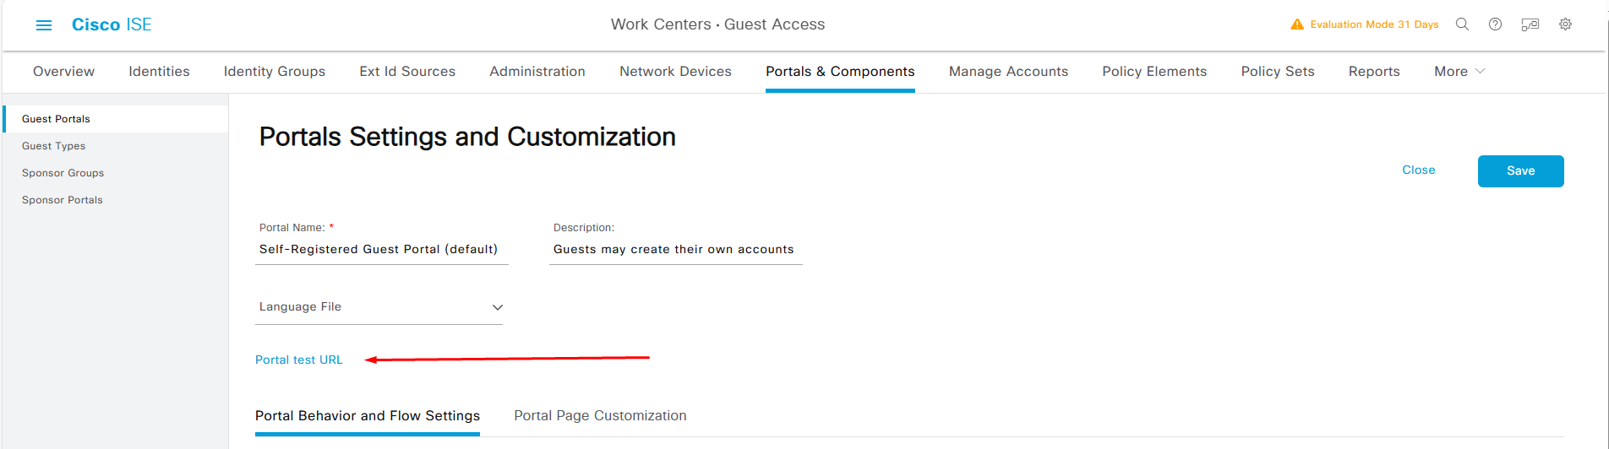This screenshot has width=1609, height=449.
Task: Open Guest Types in the sidebar
Action: [x=54, y=146]
